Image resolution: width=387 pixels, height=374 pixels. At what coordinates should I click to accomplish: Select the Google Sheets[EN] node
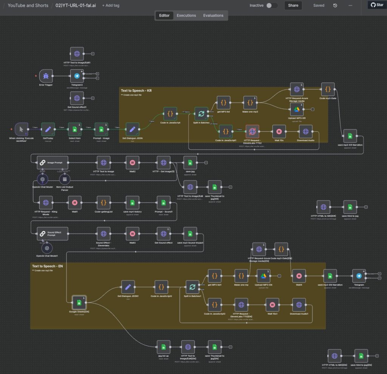click(x=79, y=302)
